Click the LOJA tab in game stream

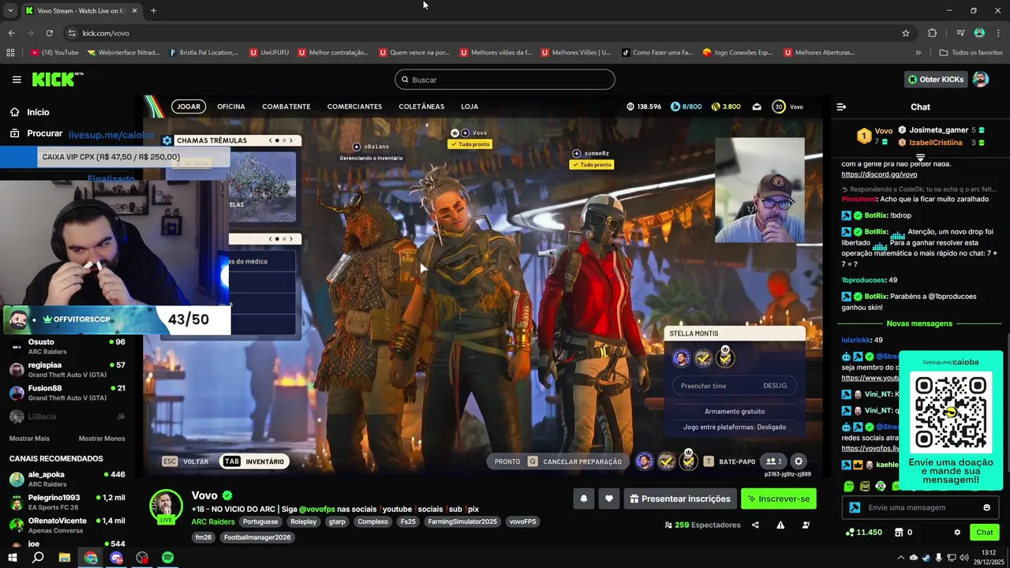pyautogui.click(x=469, y=106)
